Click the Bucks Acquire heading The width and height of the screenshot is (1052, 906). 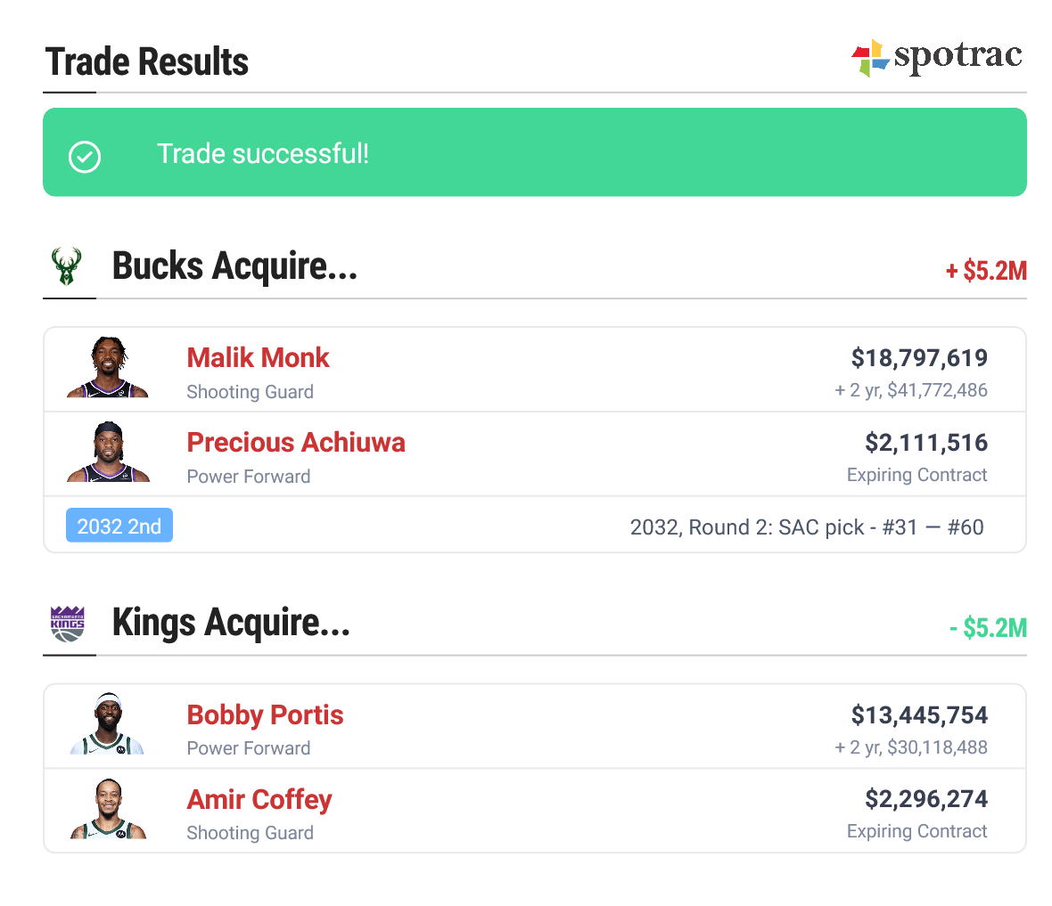(234, 266)
